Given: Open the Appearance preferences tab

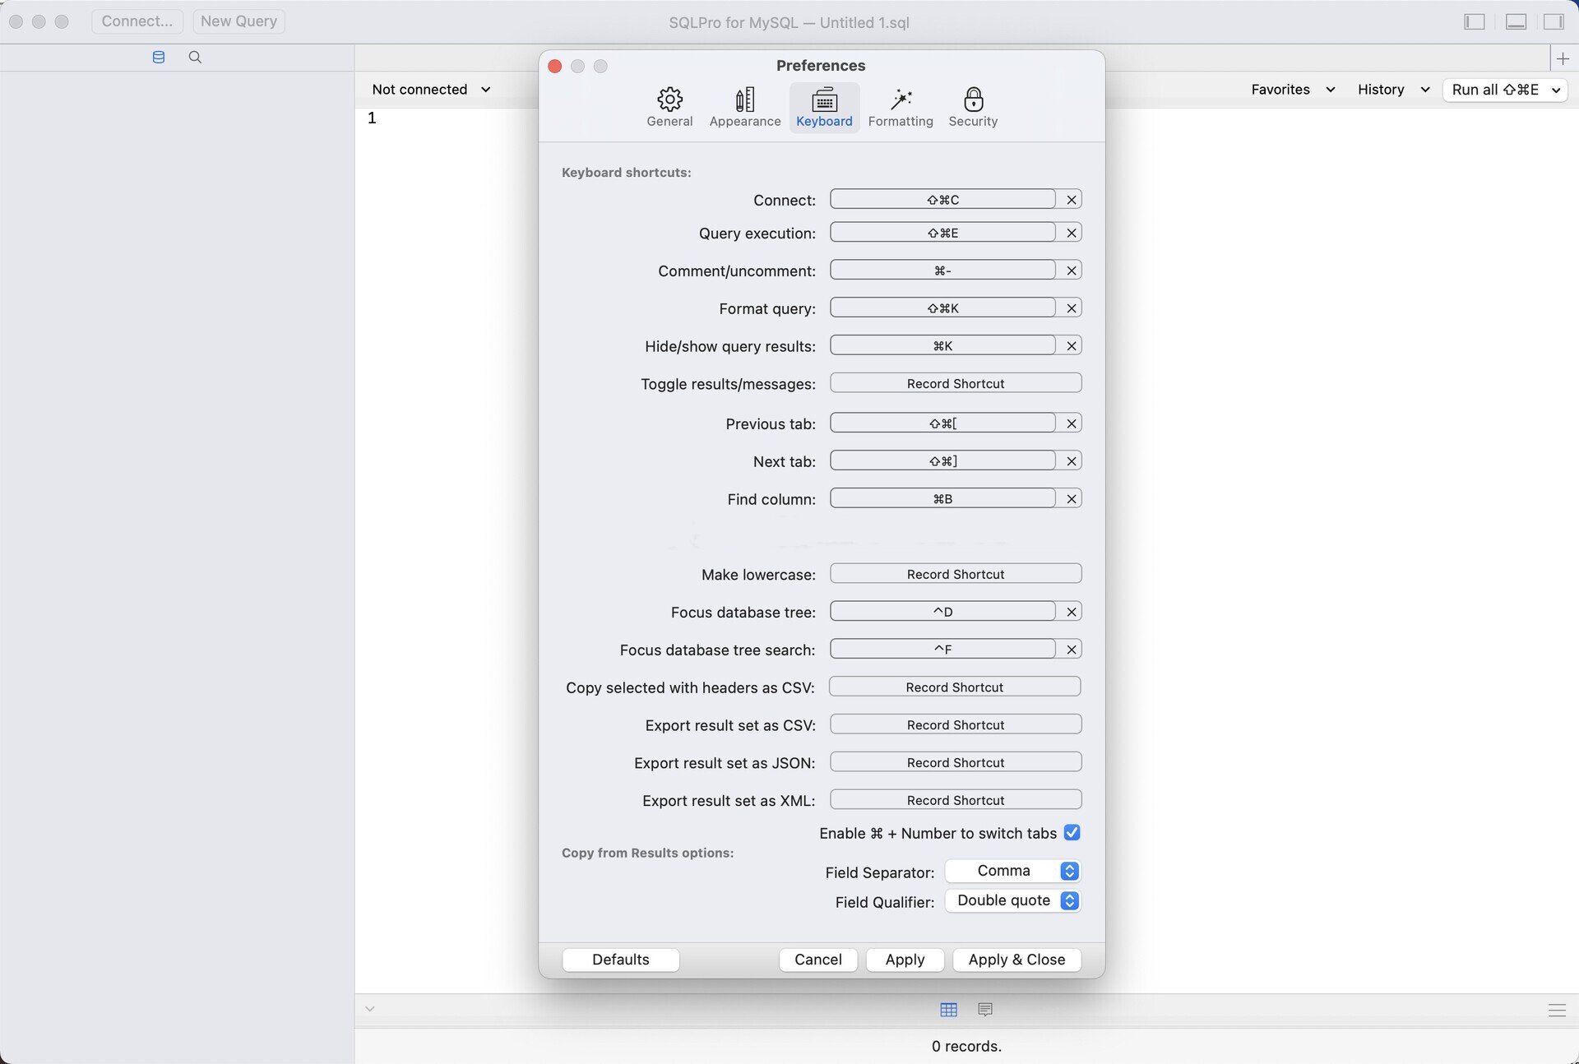Looking at the screenshot, I should coord(745,107).
